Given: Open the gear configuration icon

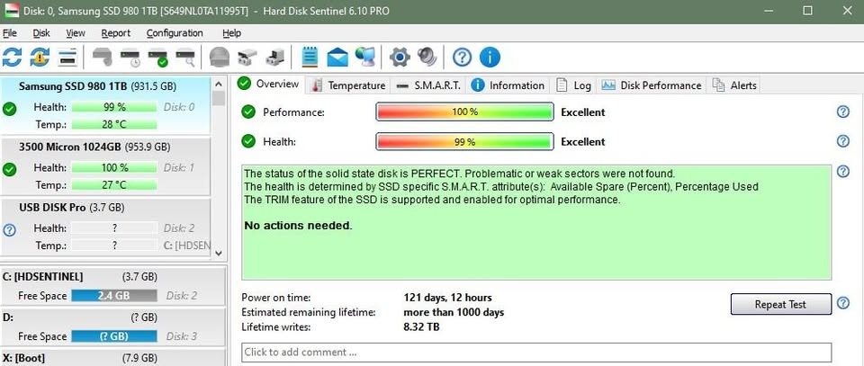Looking at the screenshot, I should [400, 58].
